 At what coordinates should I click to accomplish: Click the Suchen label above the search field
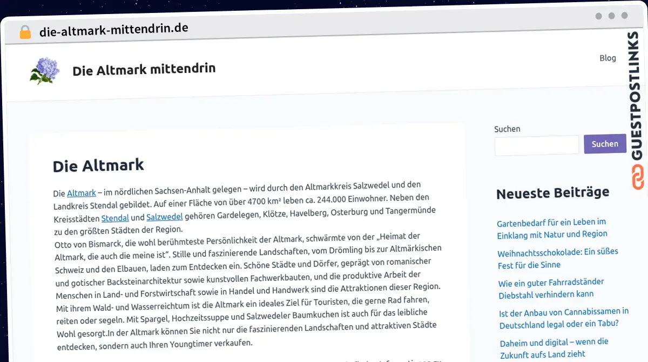[507, 129]
